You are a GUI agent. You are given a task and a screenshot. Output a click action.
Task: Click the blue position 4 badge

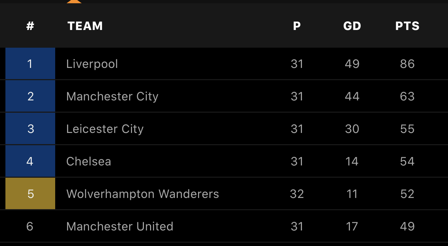point(30,161)
